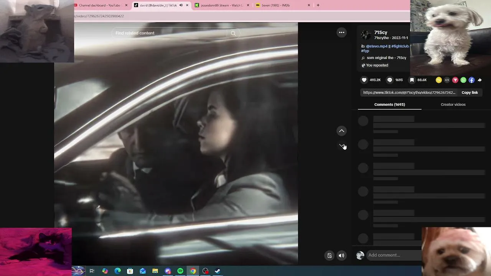Open a new browser tab
This screenshot has width=491, height=276.
318,5
